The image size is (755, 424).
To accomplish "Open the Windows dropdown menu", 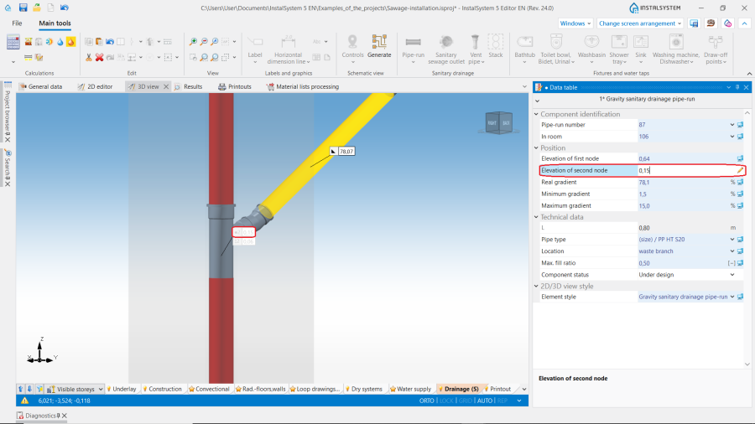I will (575, 23).
